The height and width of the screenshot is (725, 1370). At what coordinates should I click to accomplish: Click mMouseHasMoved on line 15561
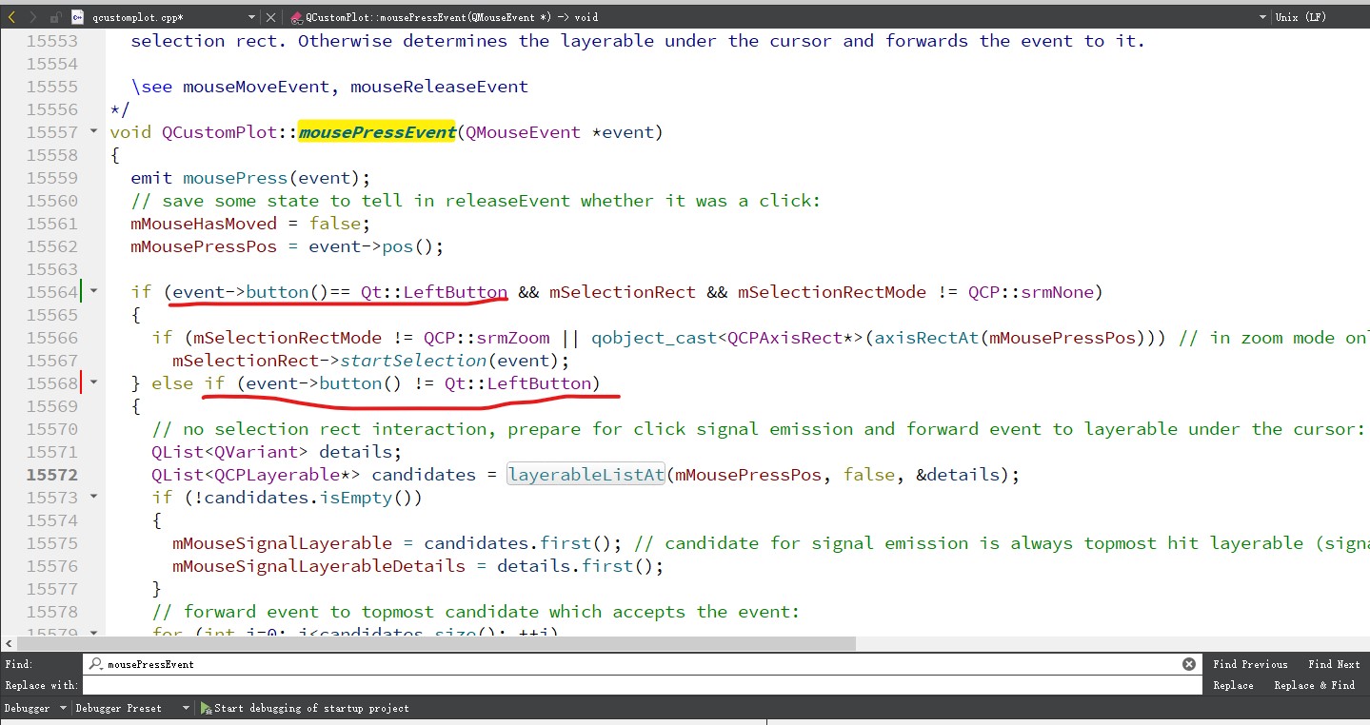[204, 224]
